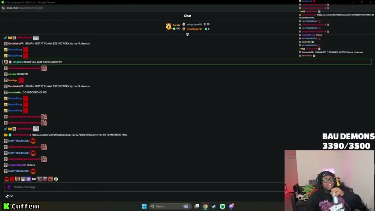Viewport: 375px width, 211px height.
Task: Click the kick.com popout URL in address bar
Action: click(25, 8)
